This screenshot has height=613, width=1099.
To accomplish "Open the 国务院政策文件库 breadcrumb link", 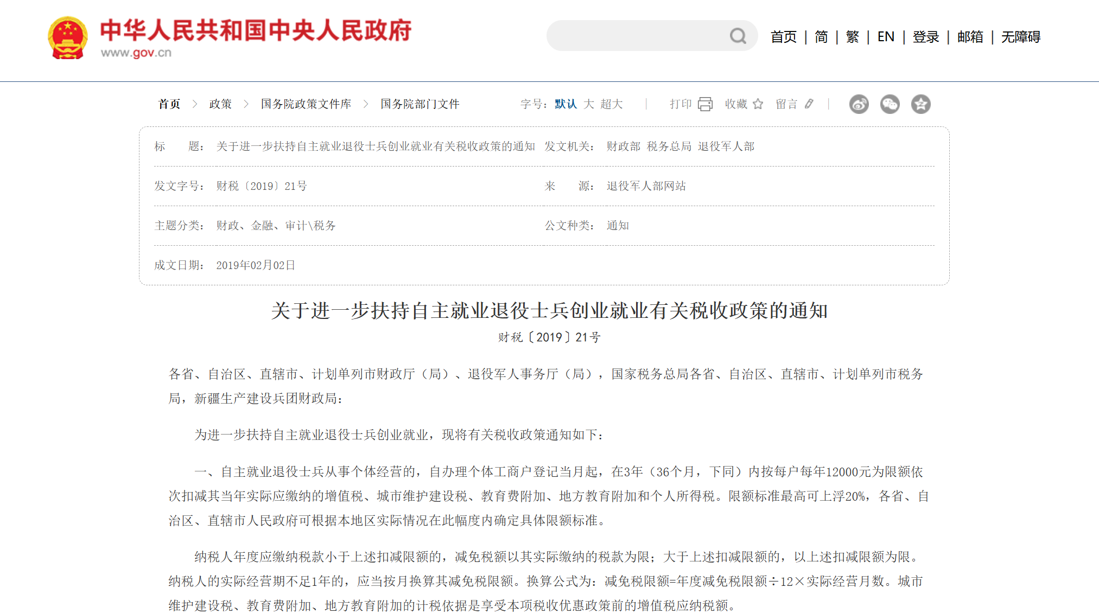I will point(305,104).
